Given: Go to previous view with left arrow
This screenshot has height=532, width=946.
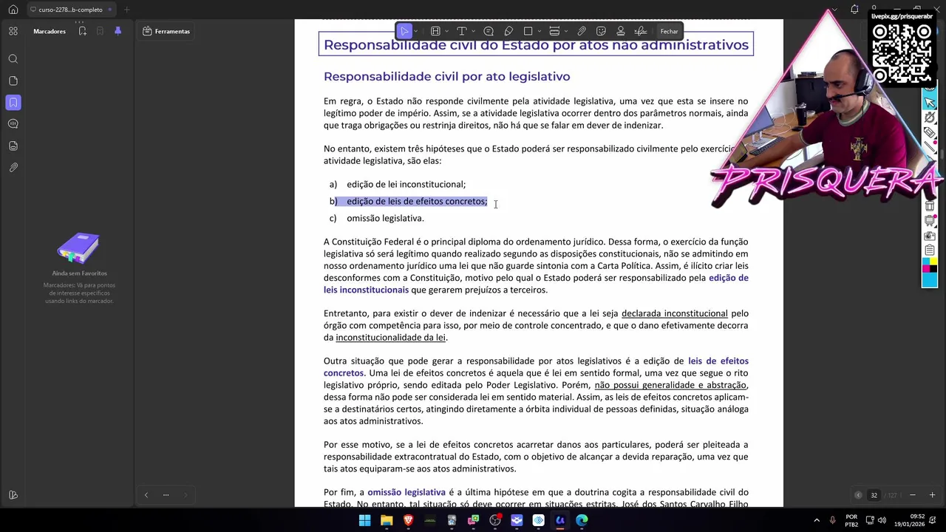Looking at the screenshot, I should point(146,495).
